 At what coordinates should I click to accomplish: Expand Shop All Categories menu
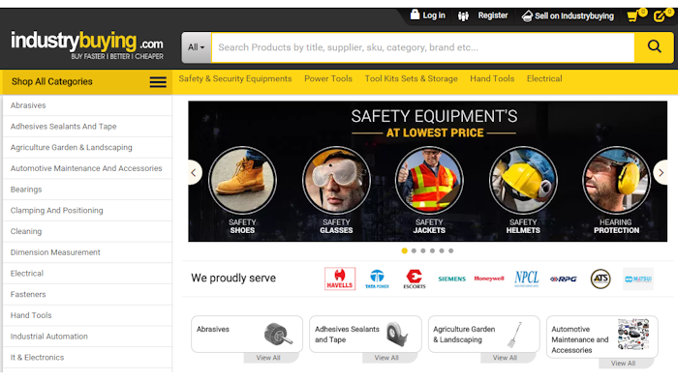(87, 82)
